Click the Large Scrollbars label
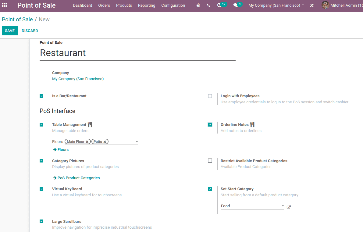The height and width of the screenshot is (232, 363). [x=67, y=221]
